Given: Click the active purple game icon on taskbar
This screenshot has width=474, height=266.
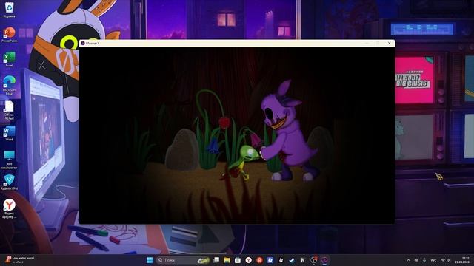Looking at the screenshot, I should (x=324, y=260).
